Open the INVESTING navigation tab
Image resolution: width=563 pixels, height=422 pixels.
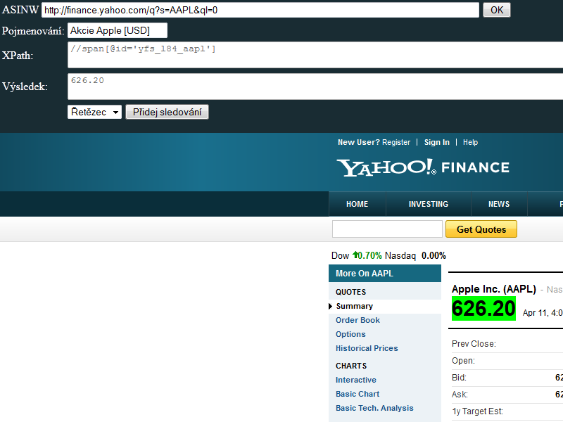click(429, 204)
